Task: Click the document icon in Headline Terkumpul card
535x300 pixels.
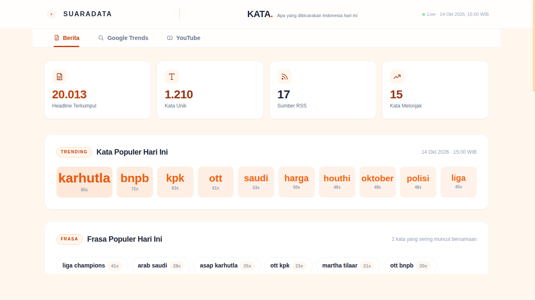Action: 59,77
